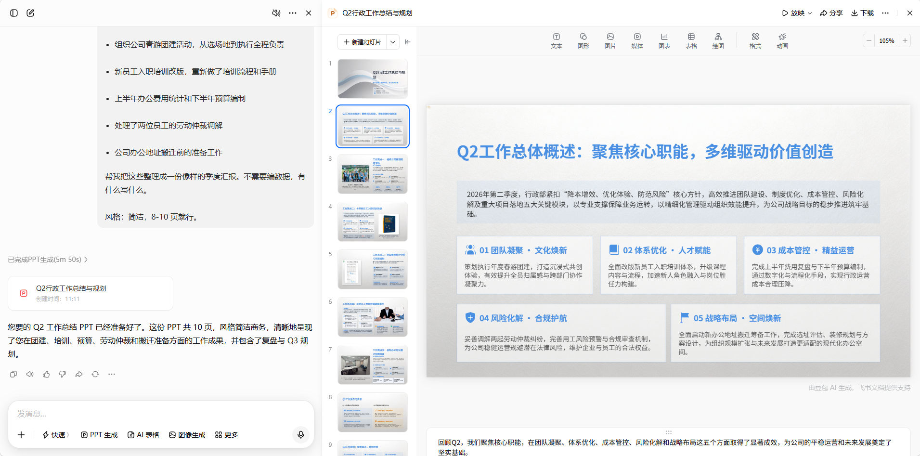Viewport: 920px width, 456px height.
Task: Start voice input with microphone icon
Action: [x=301, y=435]
